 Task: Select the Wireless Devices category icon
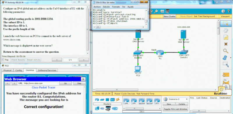coord(112,100)
